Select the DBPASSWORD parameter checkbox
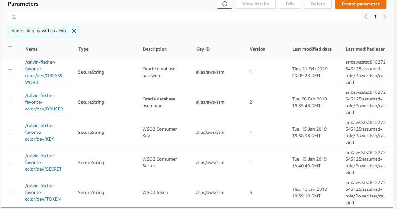This screenshot has height=209, width=397. (10, 72)
